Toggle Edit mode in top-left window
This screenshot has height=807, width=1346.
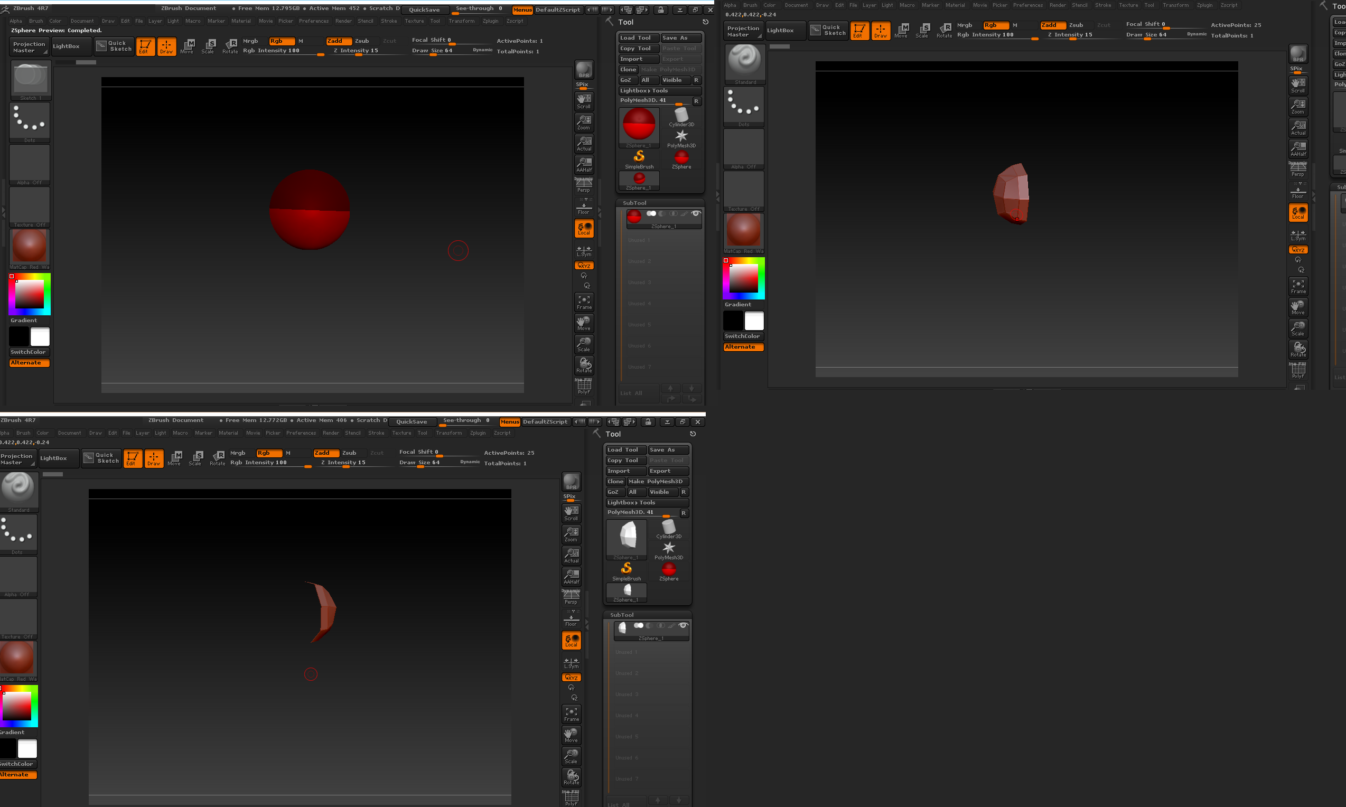click(x=145, y=46)
